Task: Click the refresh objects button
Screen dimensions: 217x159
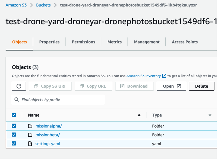Action: coord(19,86)
